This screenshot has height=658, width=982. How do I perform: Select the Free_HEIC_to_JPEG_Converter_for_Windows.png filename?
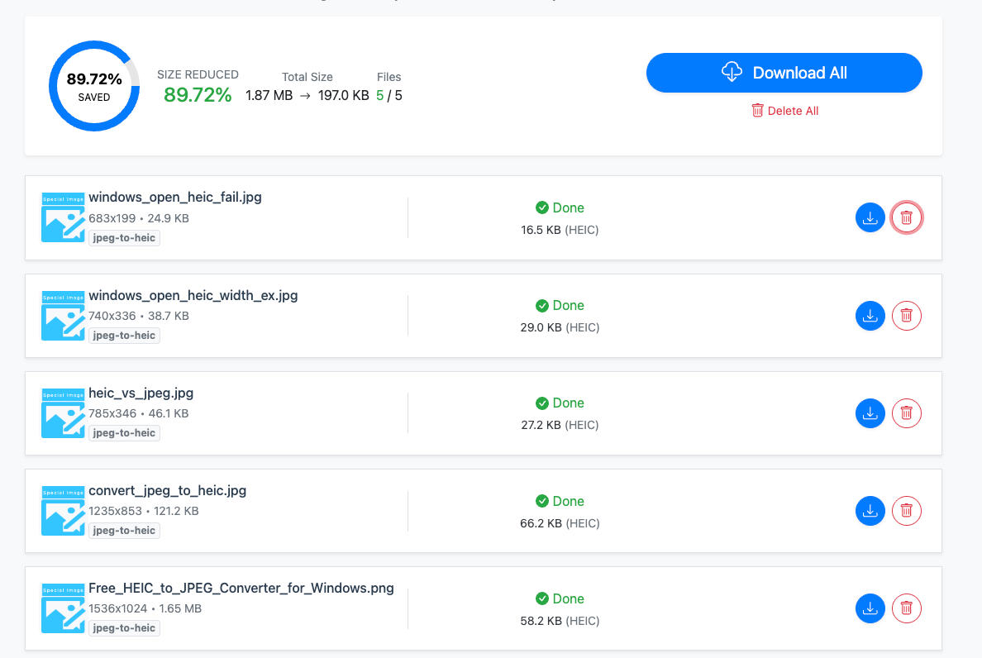tap(241, 588)
